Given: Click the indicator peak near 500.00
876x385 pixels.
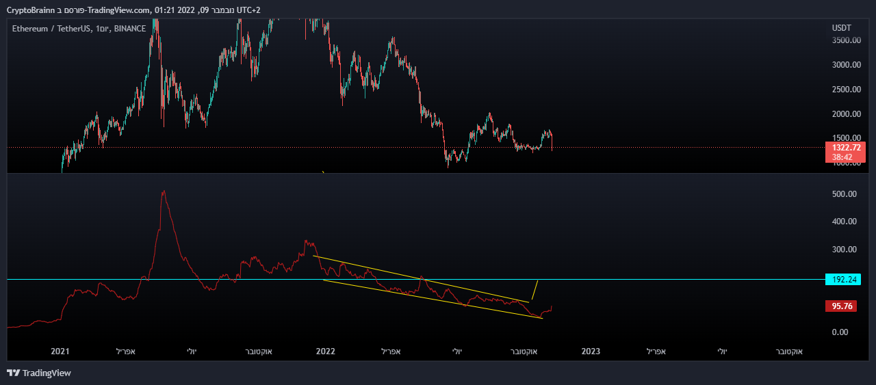Looking at the screenshot, I should [163, 193].
